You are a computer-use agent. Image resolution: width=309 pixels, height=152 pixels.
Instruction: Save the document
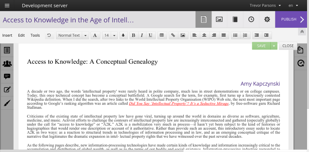[x=261, y=46]
